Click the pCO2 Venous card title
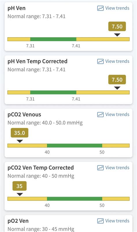Image resolution: width=137 pixels, height=232 pixels. pos(24,115)
